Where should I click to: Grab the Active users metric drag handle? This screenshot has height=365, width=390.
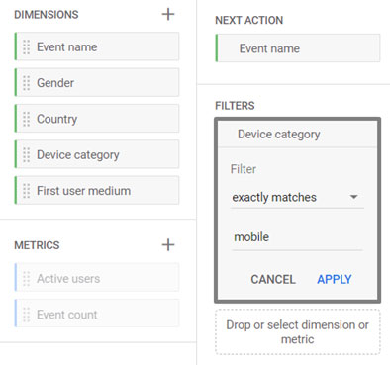tap(26, 278)
